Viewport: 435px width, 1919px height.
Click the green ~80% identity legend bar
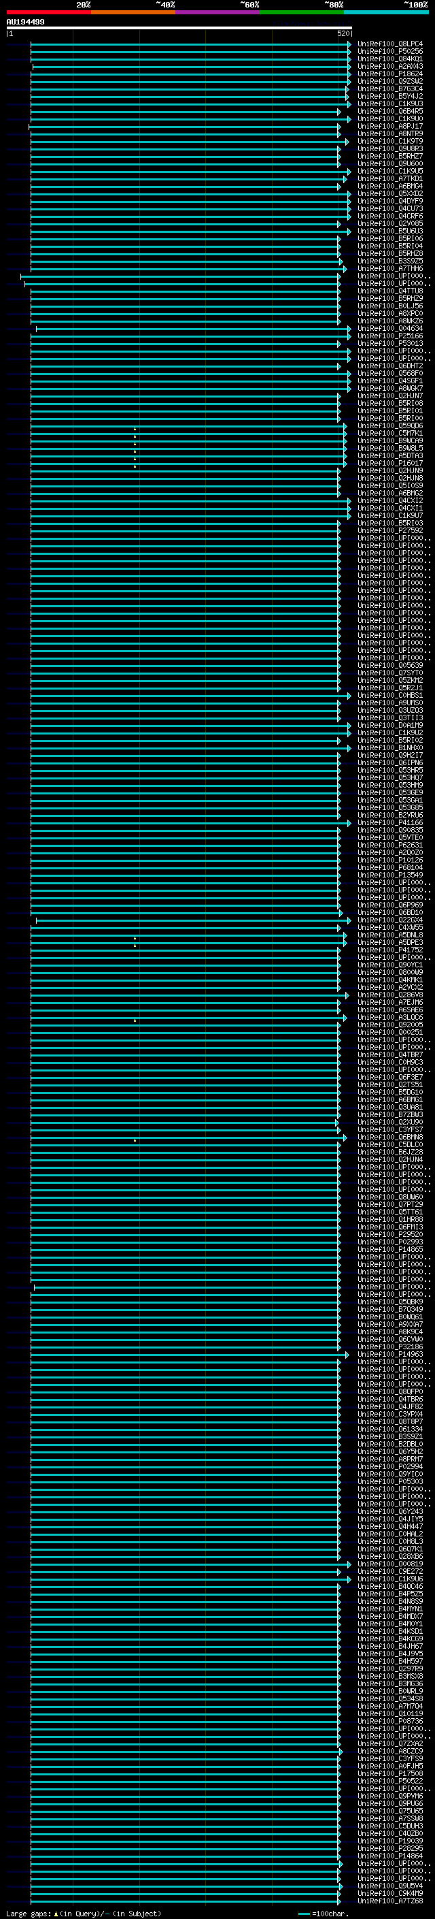tap(301, 12)
